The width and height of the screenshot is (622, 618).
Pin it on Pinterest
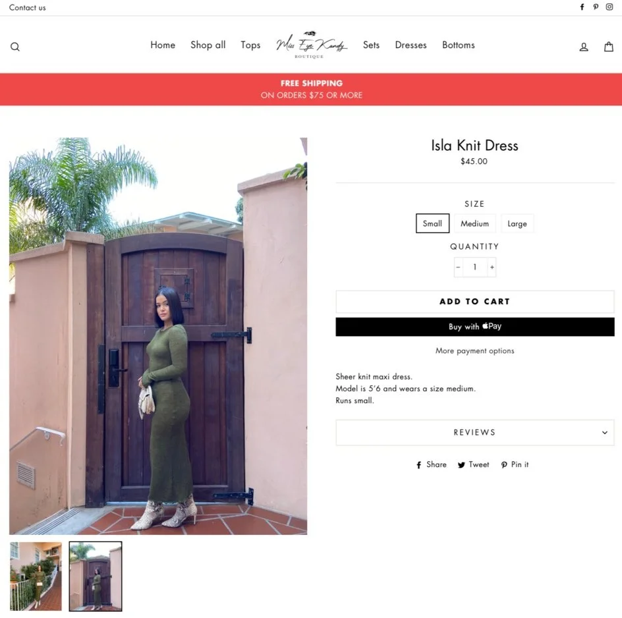pyautogui.click(x=515, y=464)
